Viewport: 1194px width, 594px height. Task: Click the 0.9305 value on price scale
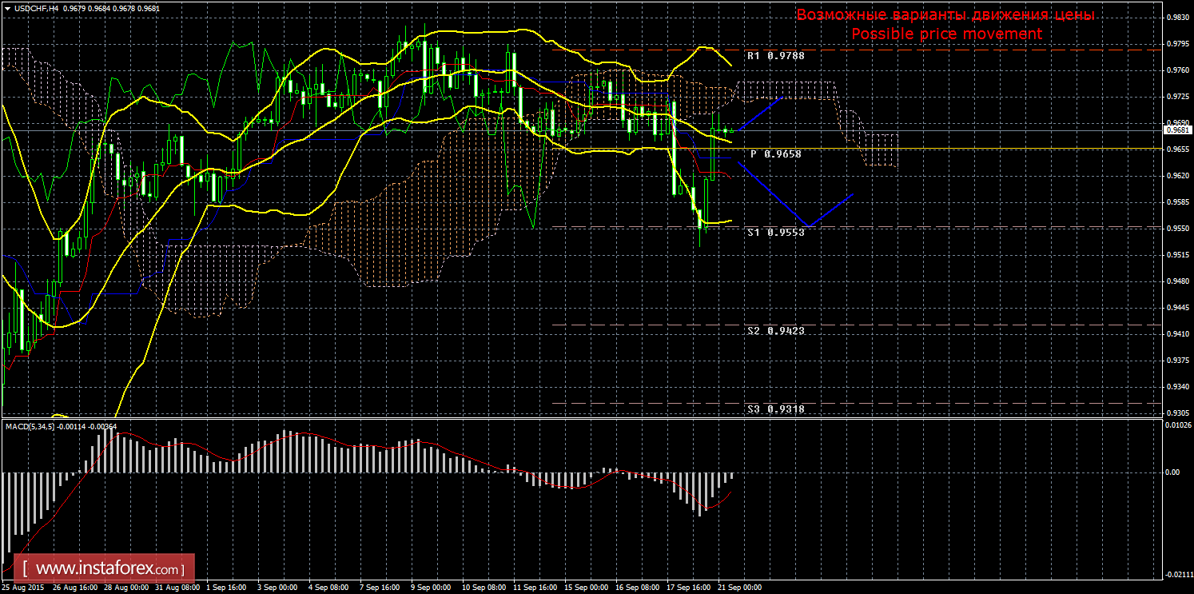pyautogui.click(x=1177, y=413)
